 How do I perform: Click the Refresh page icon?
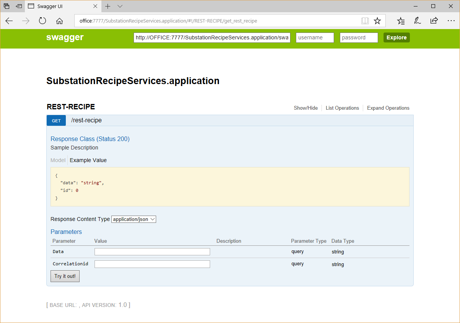tap(42, 21)
